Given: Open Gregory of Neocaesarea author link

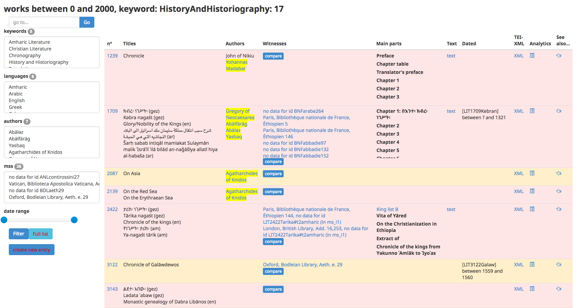Looking at the screenshot, I should click(x=240, y=114).
